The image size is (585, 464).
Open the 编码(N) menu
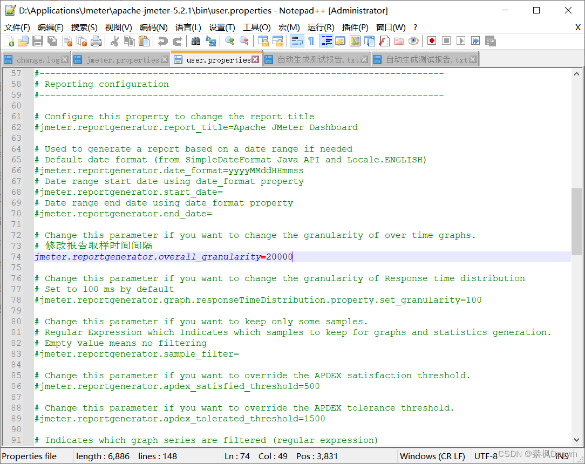click(154, 27)
